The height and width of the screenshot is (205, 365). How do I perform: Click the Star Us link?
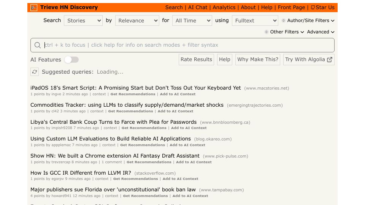pos(323,8)
